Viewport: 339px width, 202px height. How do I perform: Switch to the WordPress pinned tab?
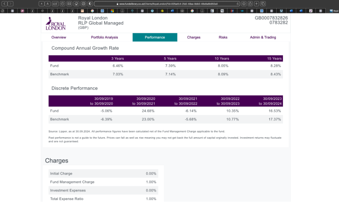click(152, 11)
